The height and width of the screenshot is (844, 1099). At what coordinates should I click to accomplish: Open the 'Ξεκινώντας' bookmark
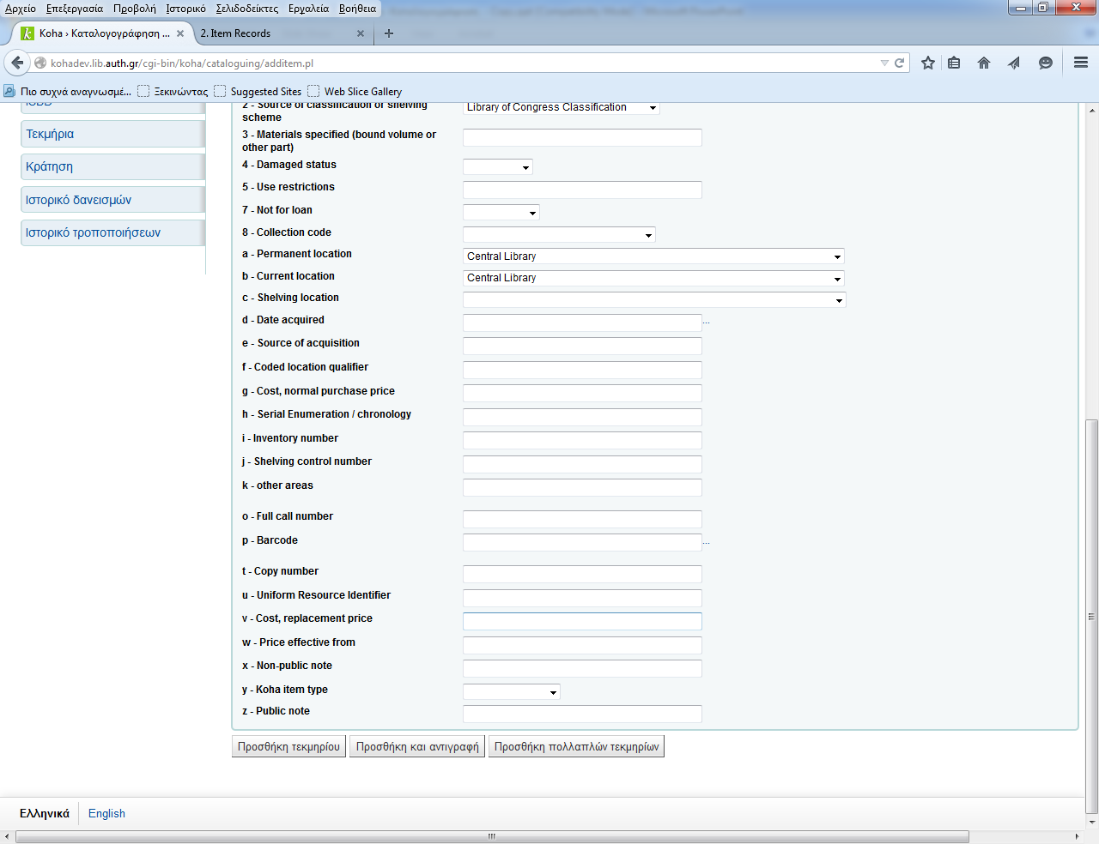coord(173,91)
